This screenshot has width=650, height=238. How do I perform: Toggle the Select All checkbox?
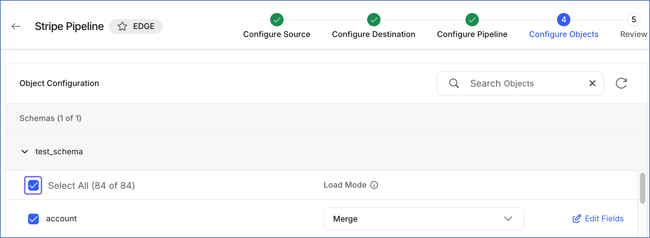tap(33, 185)
